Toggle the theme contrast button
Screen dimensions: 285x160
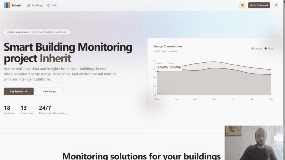[x=242, y=5]
